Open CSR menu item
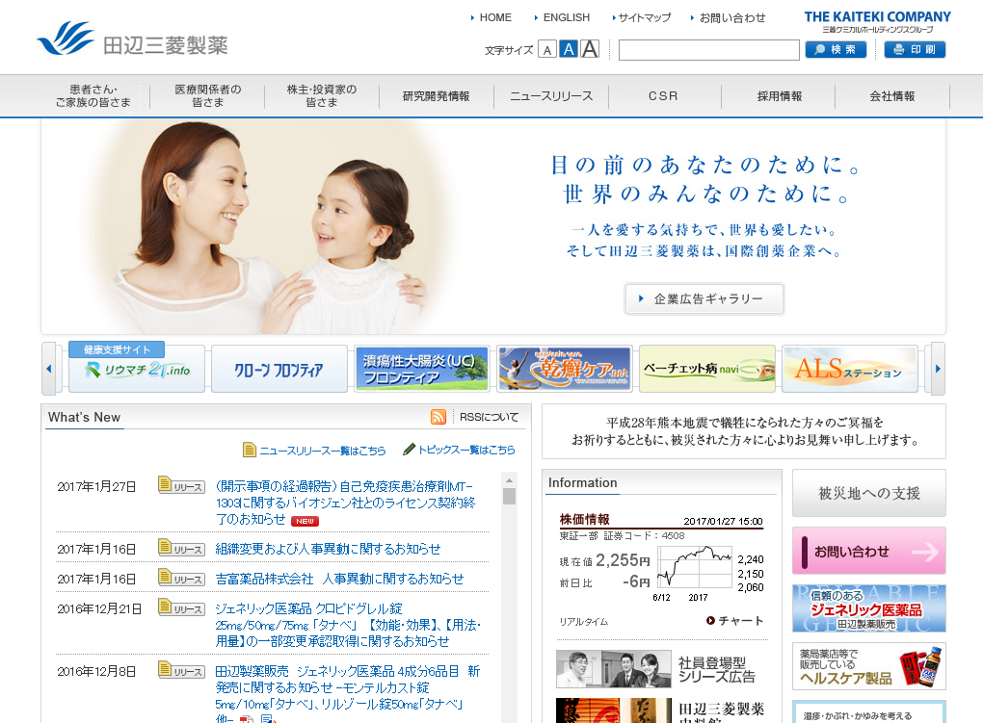983x723 pixels. [663, 96]
